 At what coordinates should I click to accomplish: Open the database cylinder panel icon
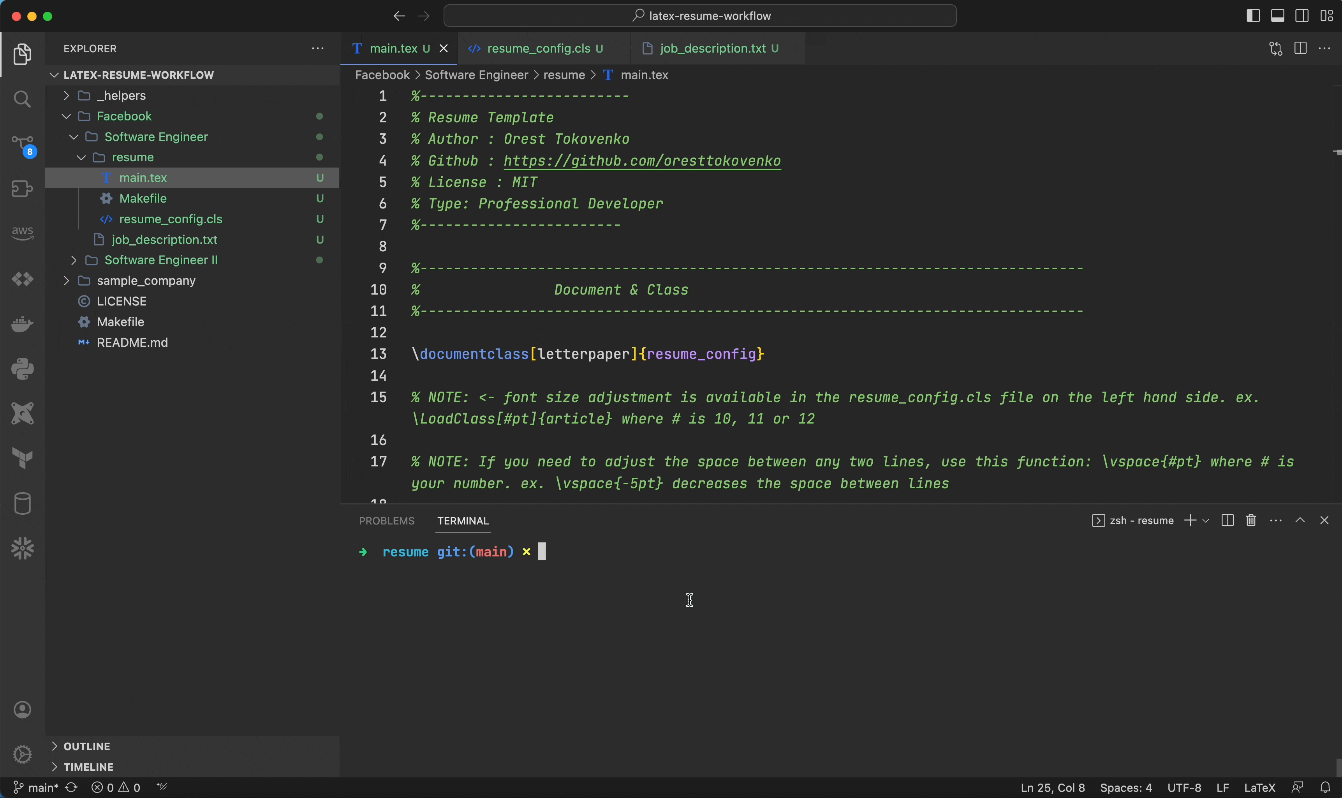pos(22,503)
